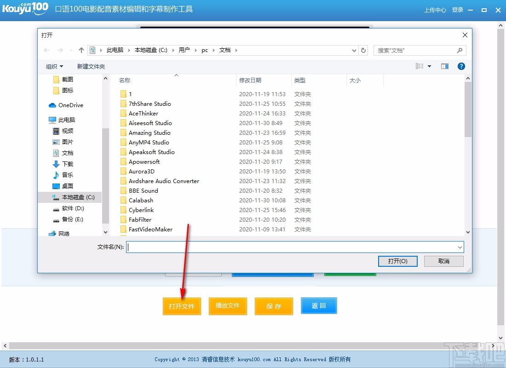
Task: Sort files by 大小 column
Action: [x=355, y=80]
